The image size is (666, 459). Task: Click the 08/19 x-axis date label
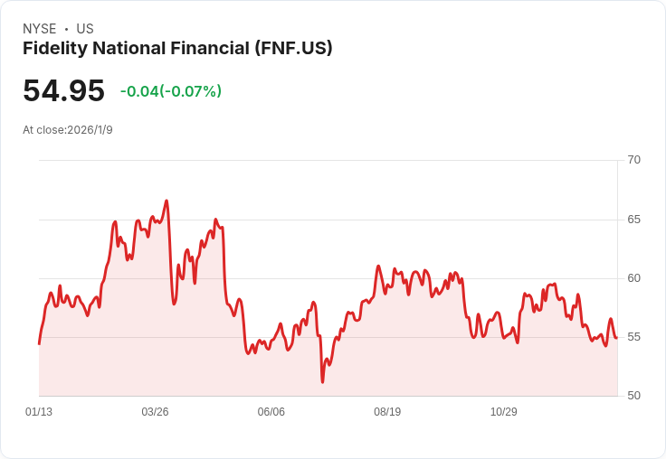pyautogui.click(x=387, y=412)
